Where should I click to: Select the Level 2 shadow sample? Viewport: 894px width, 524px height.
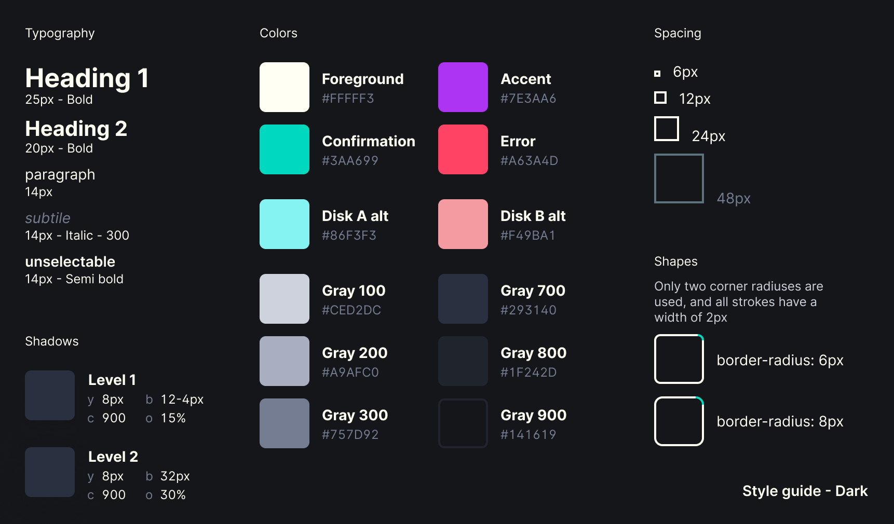[50, 472]
